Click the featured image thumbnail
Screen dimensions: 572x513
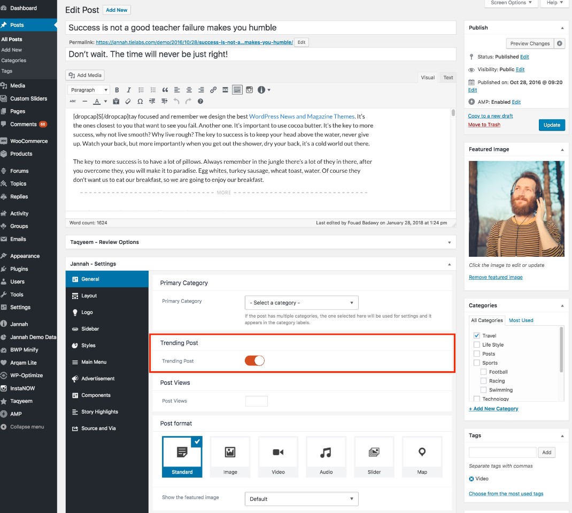coord(516,209)
